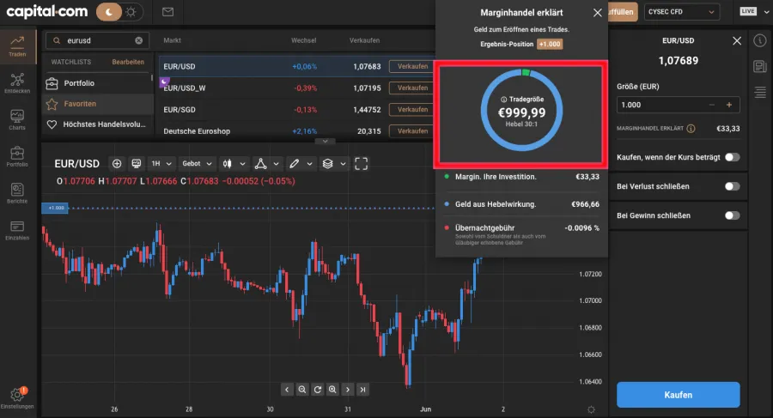The height and width of the screenshot is (418, 773).
Task: Open Charts in left sidebar
Action: pos(17,120)
